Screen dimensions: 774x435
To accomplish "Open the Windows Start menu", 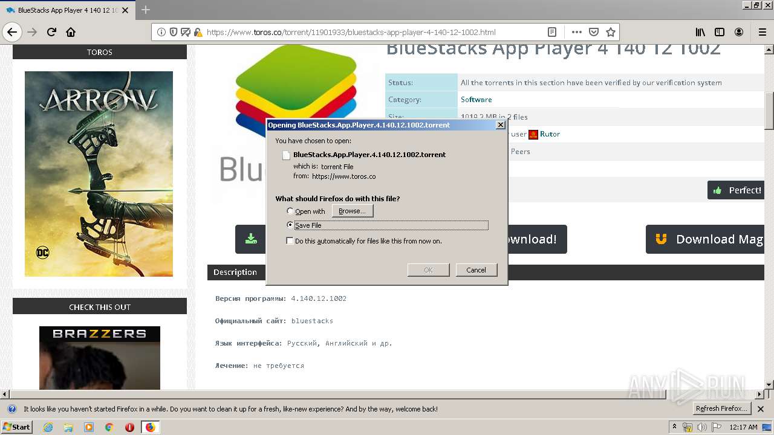I will pos(16,427).
